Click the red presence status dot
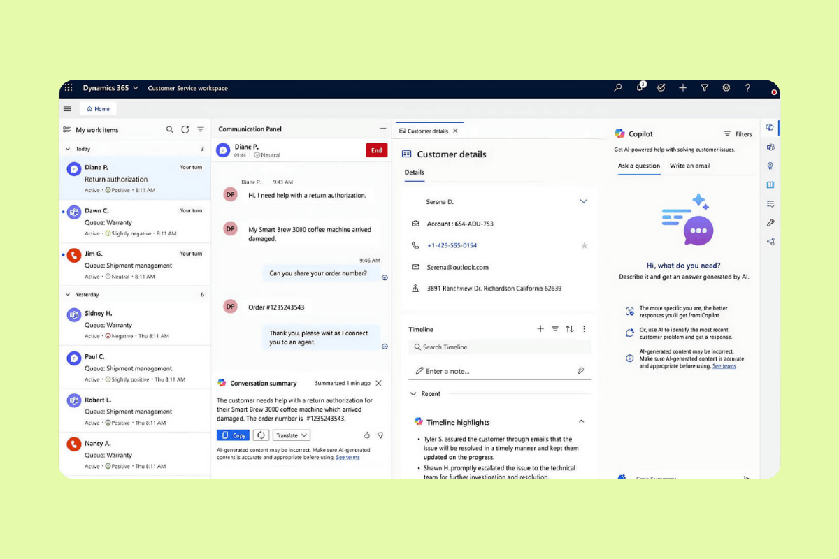This screenshot has height=559, width=839. point(774,92)
